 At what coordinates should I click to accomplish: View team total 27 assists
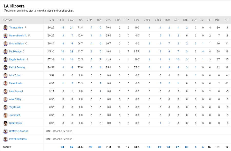(177, 147)
